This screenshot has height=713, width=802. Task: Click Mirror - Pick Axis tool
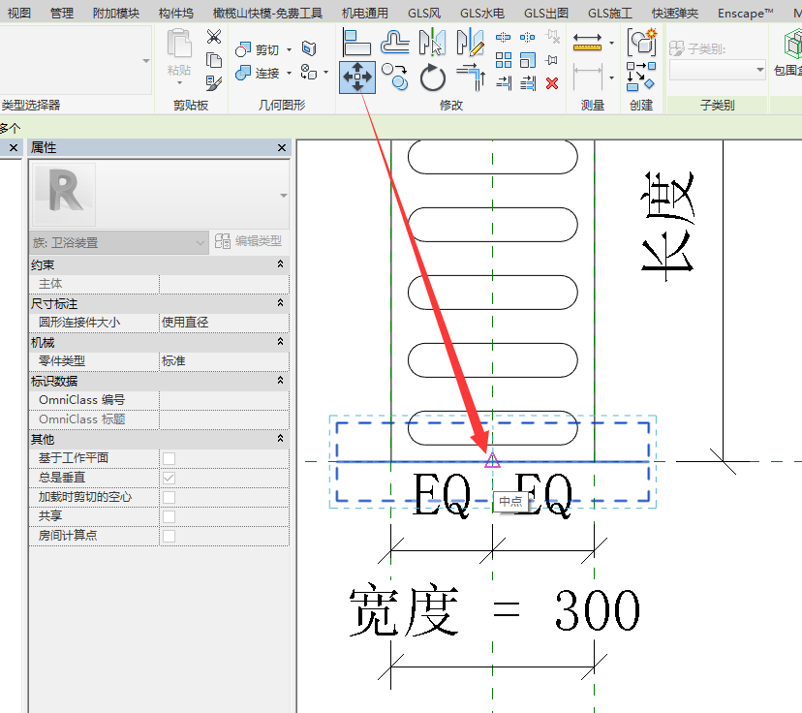pyautogui.click(x=431, y=42)
